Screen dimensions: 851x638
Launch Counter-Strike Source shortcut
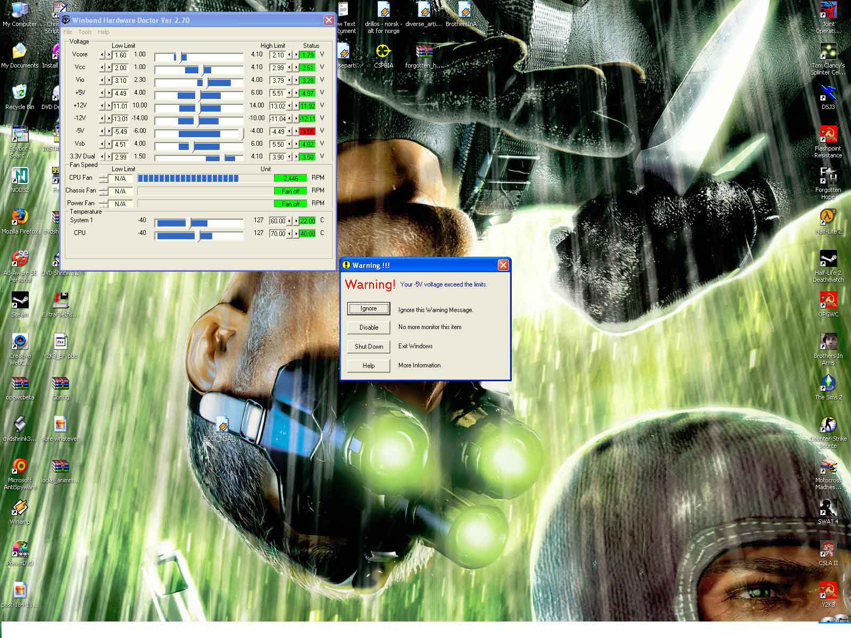click(x=828, y=432)
